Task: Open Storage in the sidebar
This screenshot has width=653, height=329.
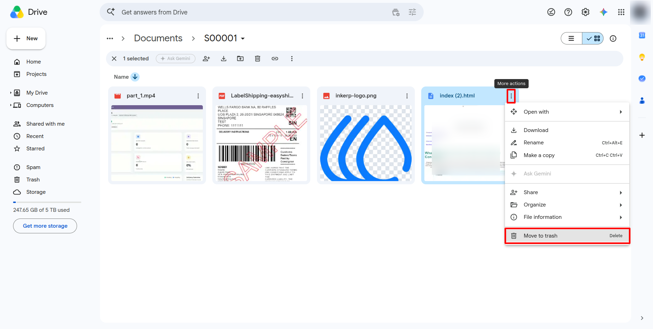Action: click(x=36, y=192)
